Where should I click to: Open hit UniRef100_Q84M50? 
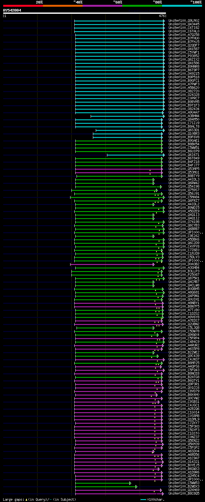[x=184, y=119]
